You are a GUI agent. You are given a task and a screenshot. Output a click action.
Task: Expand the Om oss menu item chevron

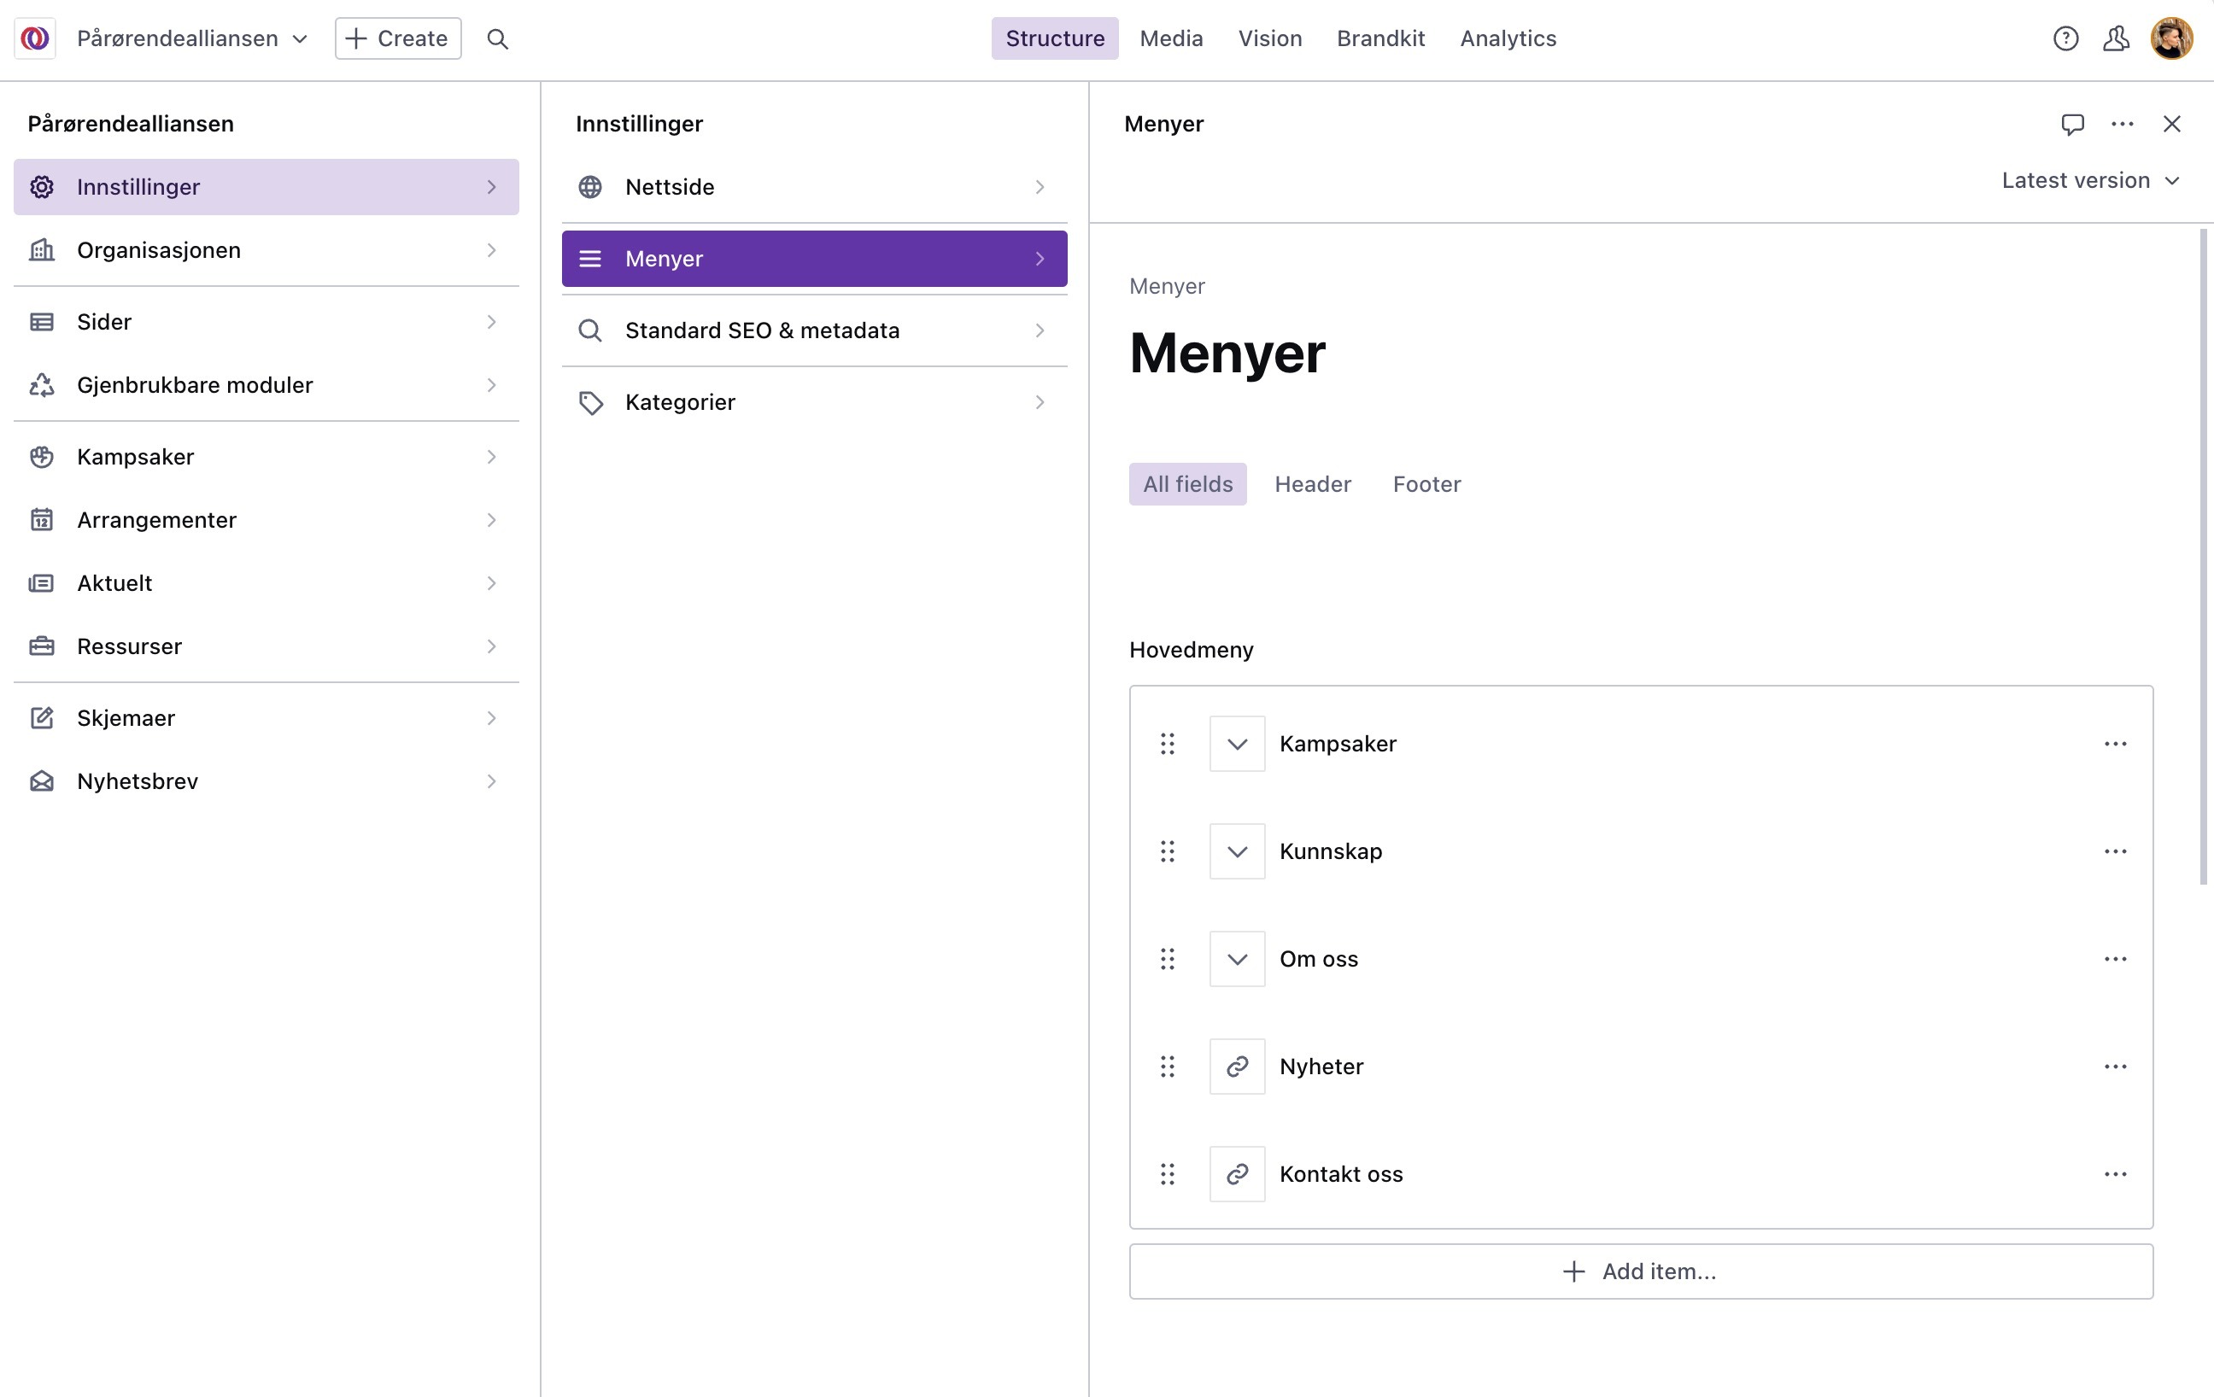coord(1237,959)
